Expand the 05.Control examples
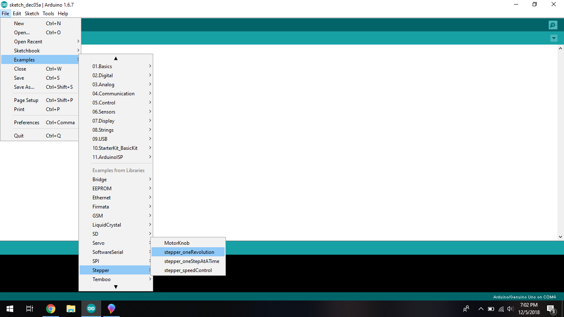This screenshot has height=317, width=564. pyautogui.click(x=116, y=103)
